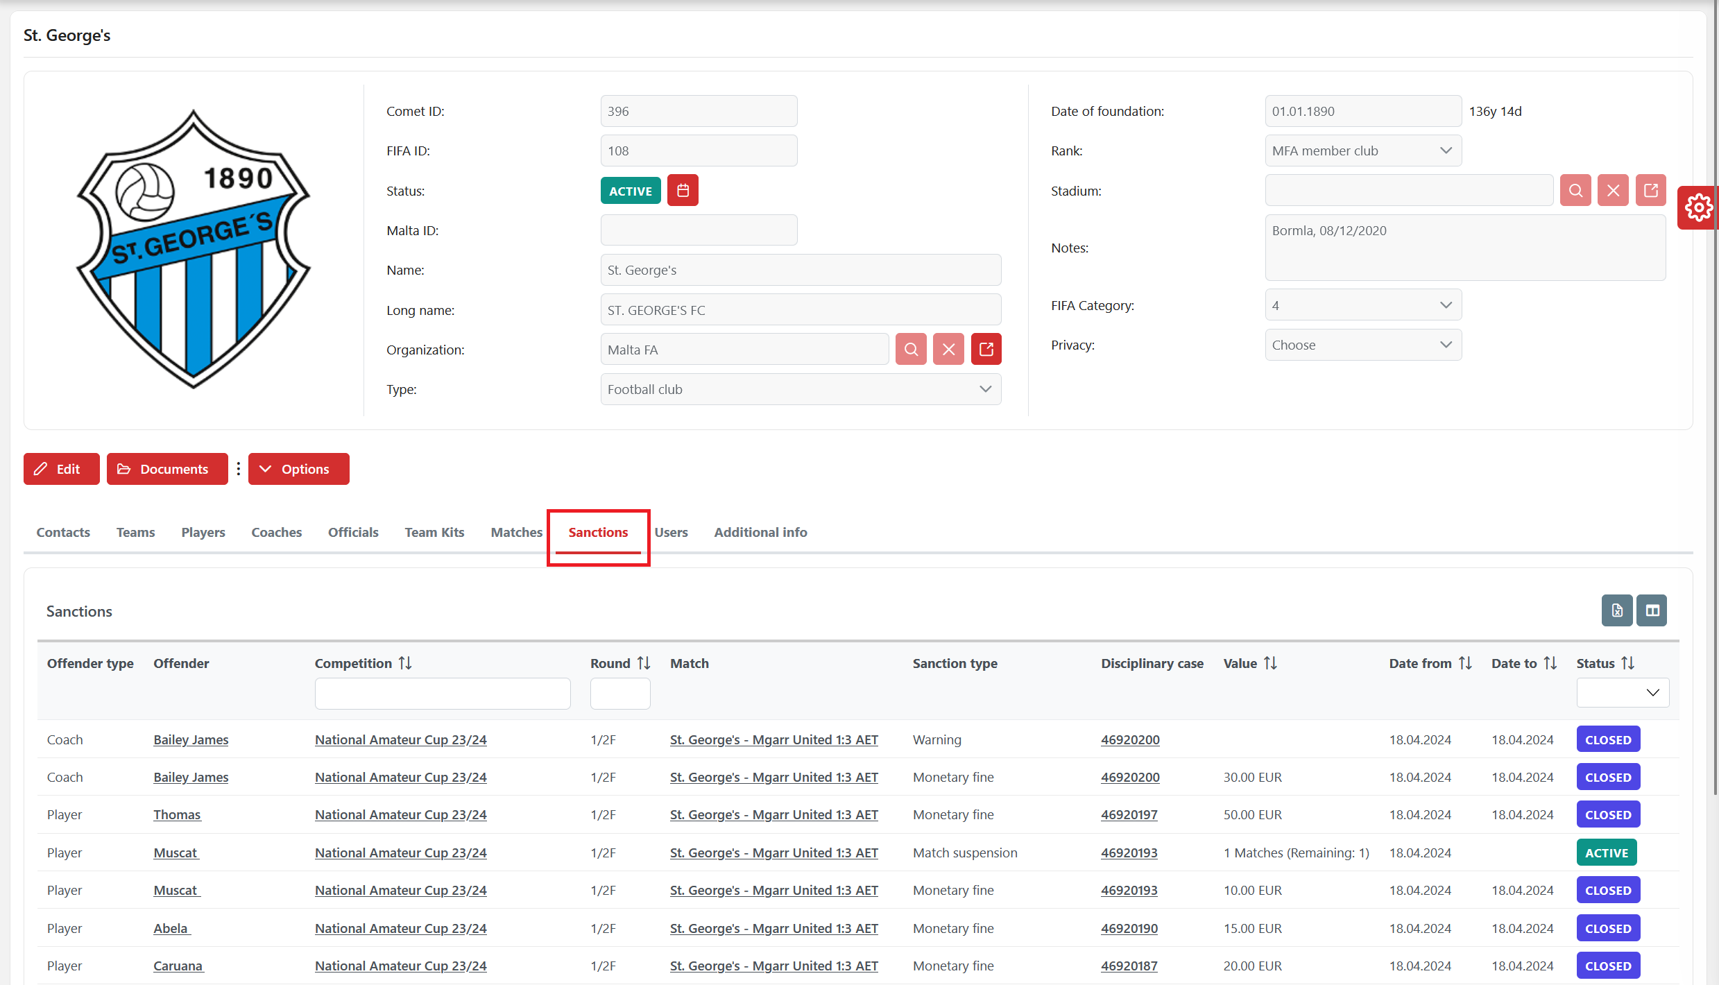Open disciplinary case 46920197 link
The width and height of the screenshot is (1719, 985).
(1129, 814)
